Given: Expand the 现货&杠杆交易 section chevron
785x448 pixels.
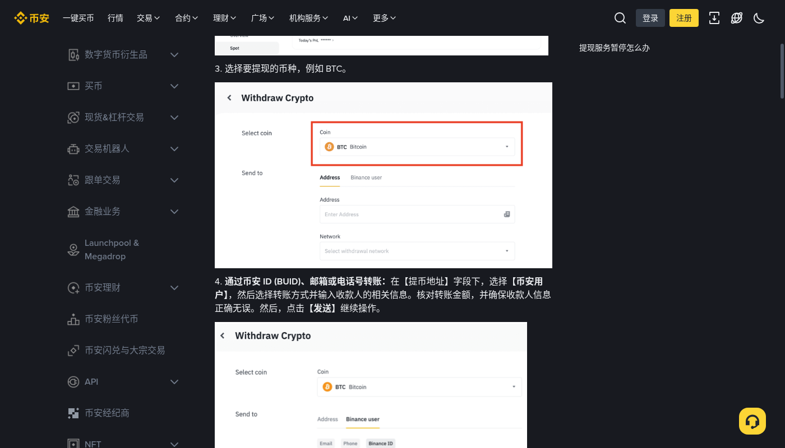Looking at the screenshot, I should click(x=174, y=118).
